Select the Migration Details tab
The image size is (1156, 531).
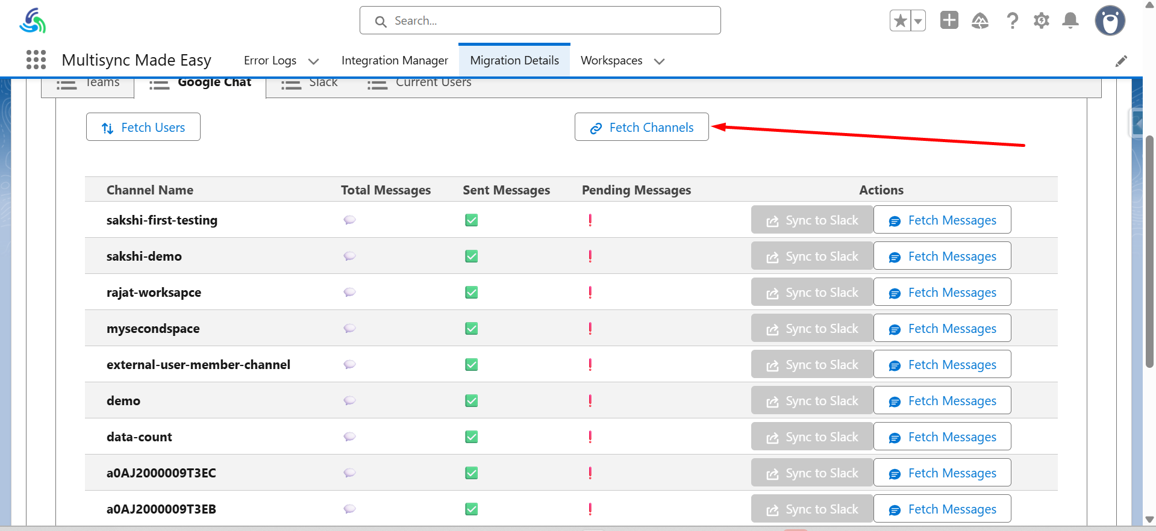pos(514,60)
